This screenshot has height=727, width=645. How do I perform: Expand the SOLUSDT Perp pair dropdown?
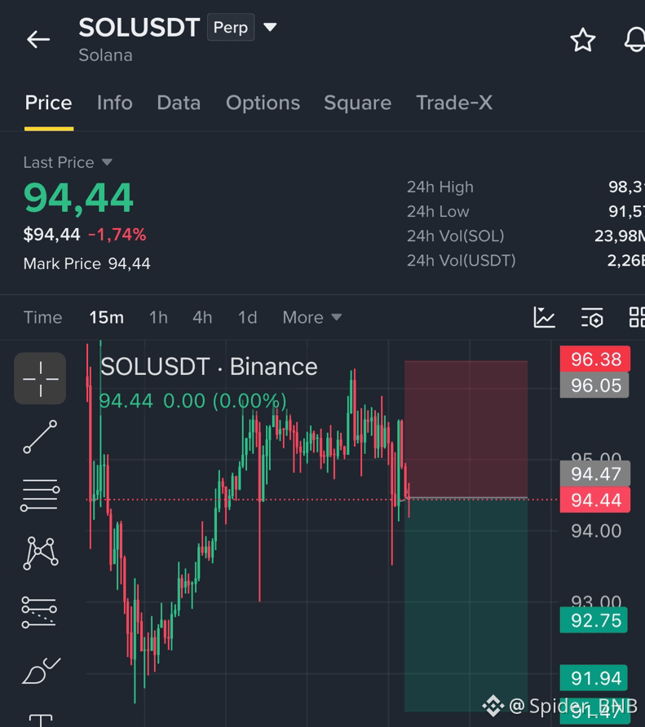click(270, 27)
